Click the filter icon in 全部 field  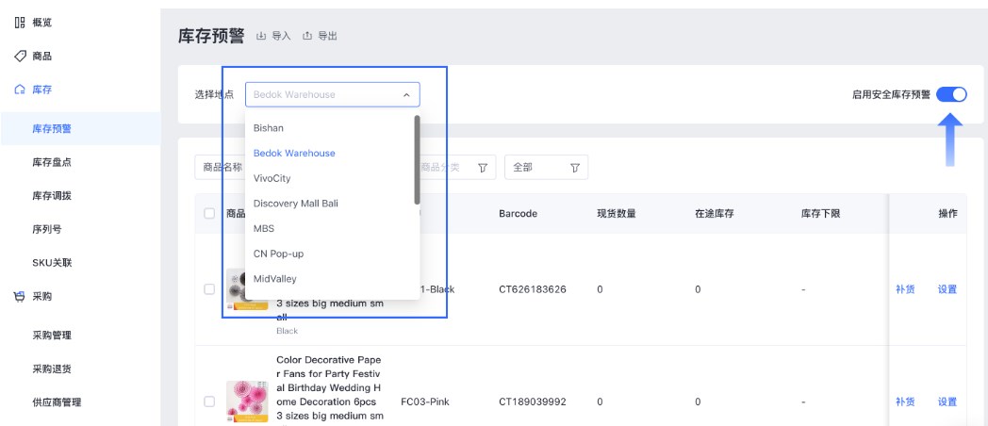coord(574,168)
